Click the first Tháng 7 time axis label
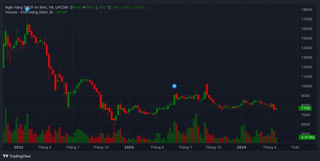This screenshot has width=320, height=161. (73, 147)
